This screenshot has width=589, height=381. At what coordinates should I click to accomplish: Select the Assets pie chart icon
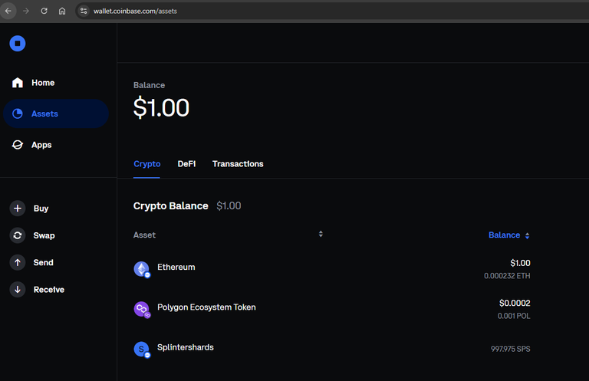(x=18, y=113)
